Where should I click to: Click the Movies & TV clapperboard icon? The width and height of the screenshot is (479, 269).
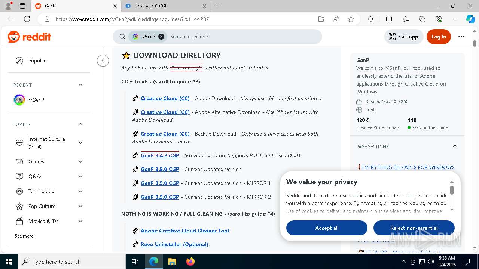pos(19,221)
